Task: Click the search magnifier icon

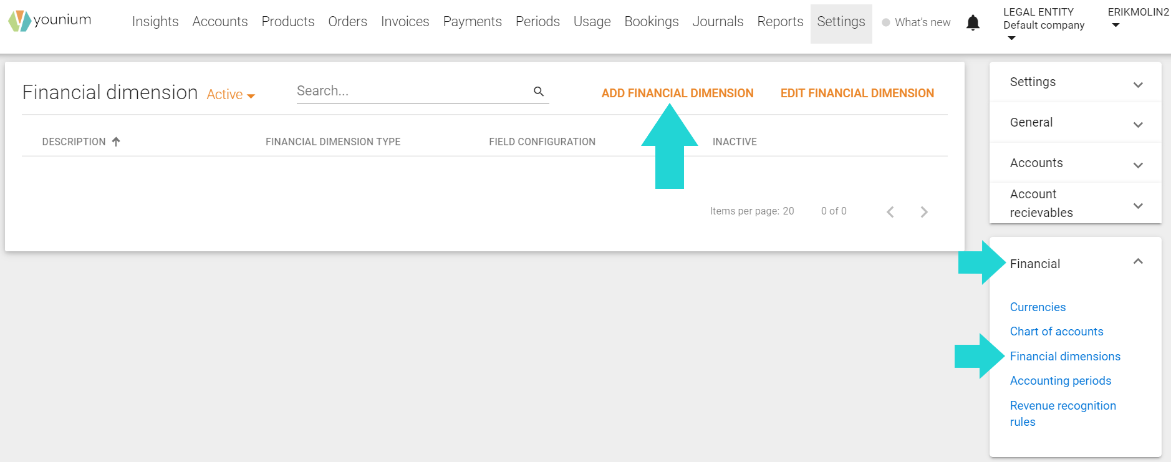Action: [539, 92]
